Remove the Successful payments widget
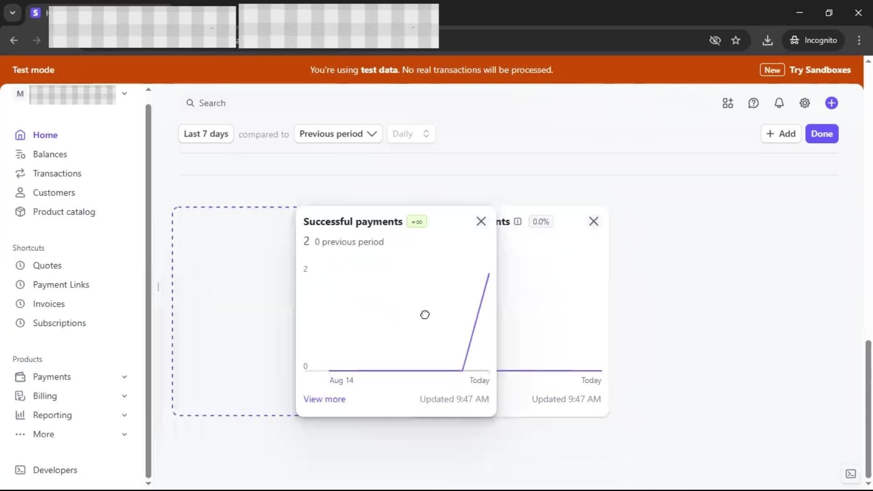873x491 pixels. click(x=481, y=221)
